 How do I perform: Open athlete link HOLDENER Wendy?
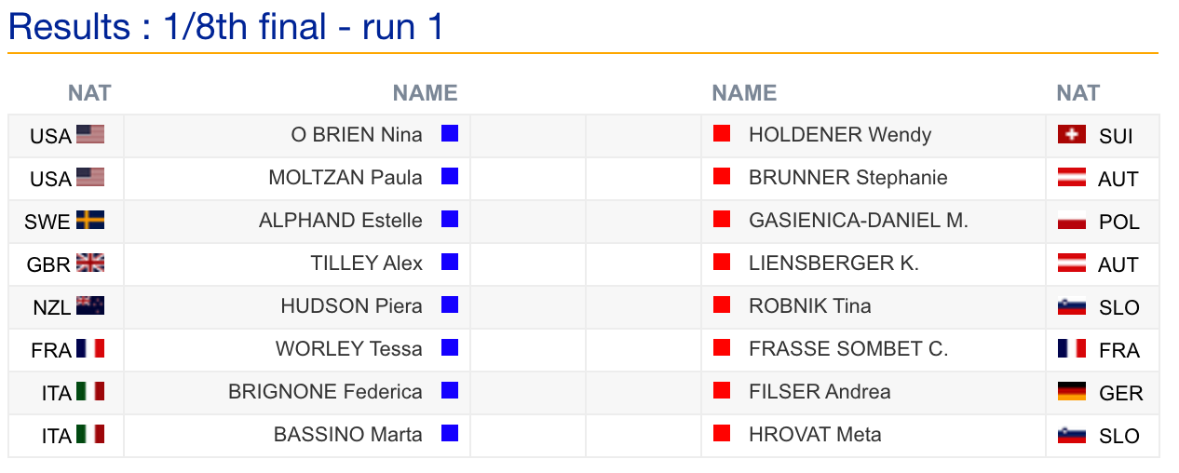point(839,135)
